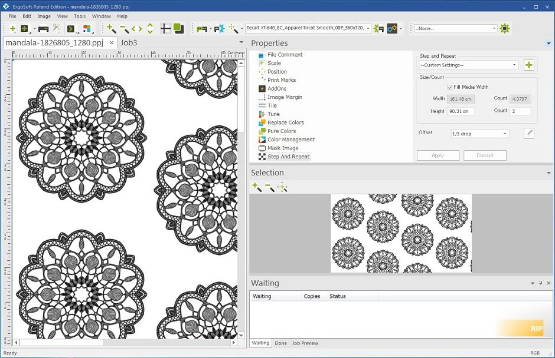Click the zoom in magnifier in main toolbar
The image size is (555, 358).
pos(111,29)
